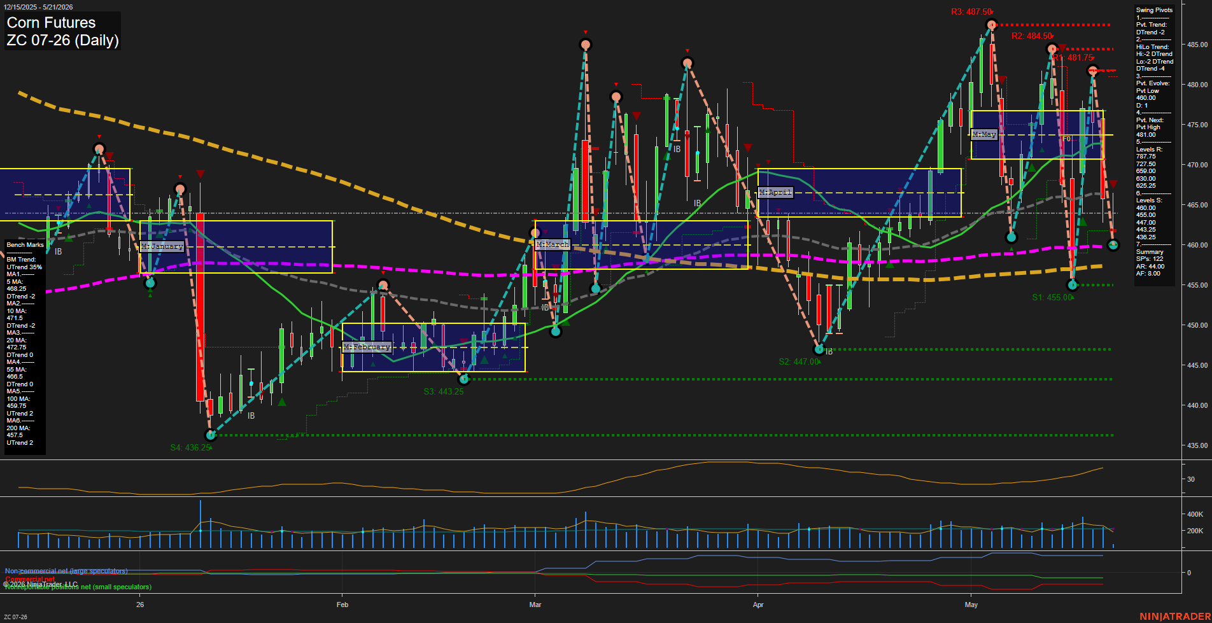1212x623 pixels.
Task: Click the '659.00' resistance level value
Action: point(1146,171)
